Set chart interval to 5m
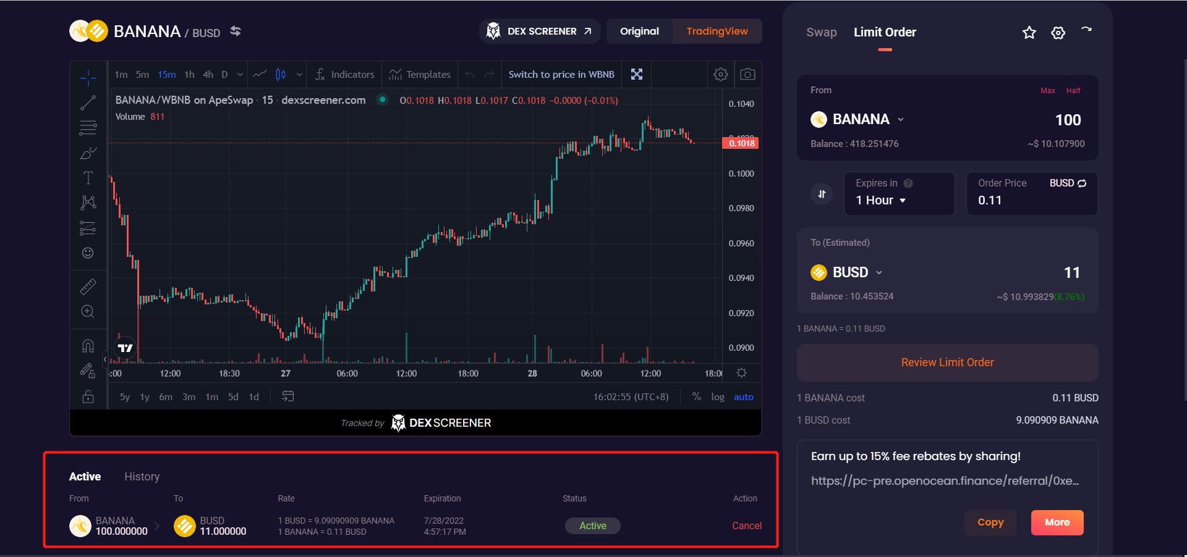The width and height of the screenshot is (1187, 557). click(142, 75)
